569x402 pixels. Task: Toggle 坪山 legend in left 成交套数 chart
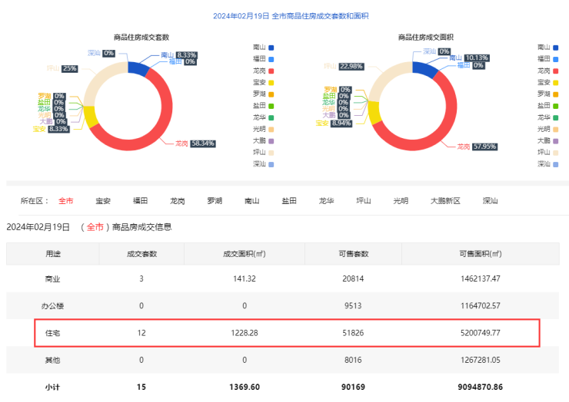(x=262, y=153)
